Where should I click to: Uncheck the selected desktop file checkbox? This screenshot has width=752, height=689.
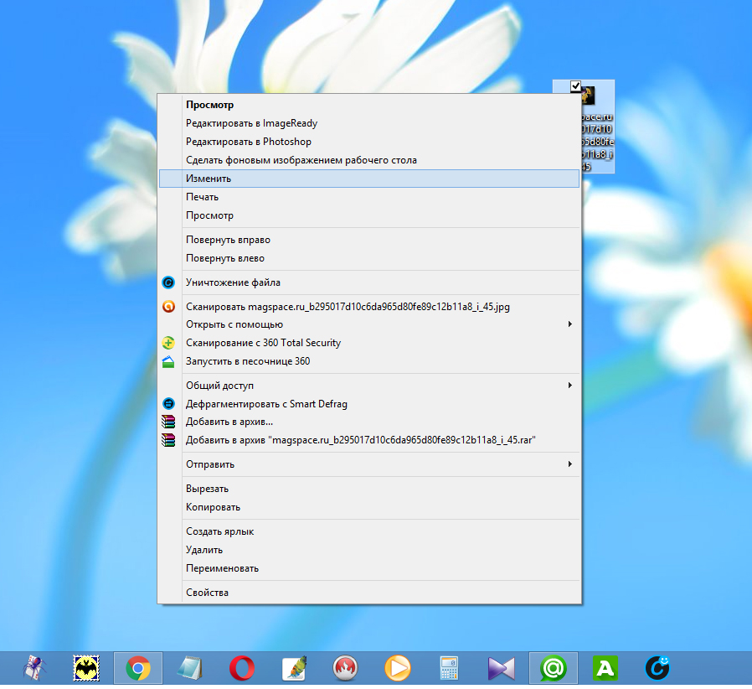(575, 85)
